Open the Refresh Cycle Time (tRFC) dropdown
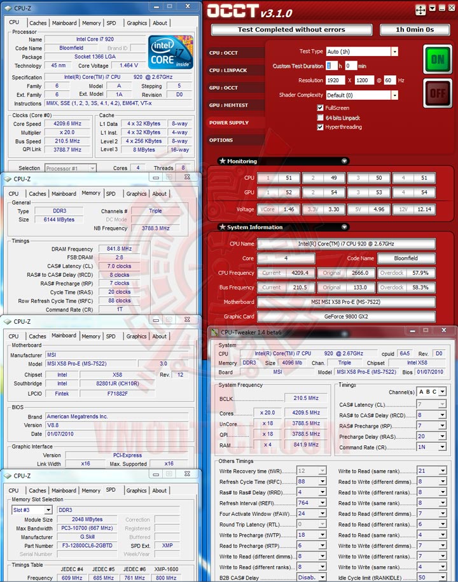This screenshot has height=582, width=458. click(x=323, y=482)
